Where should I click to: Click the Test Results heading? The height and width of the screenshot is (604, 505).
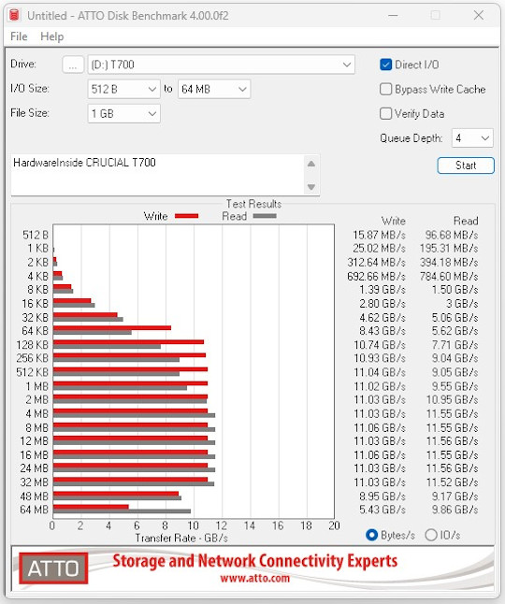tap(253, 204)
